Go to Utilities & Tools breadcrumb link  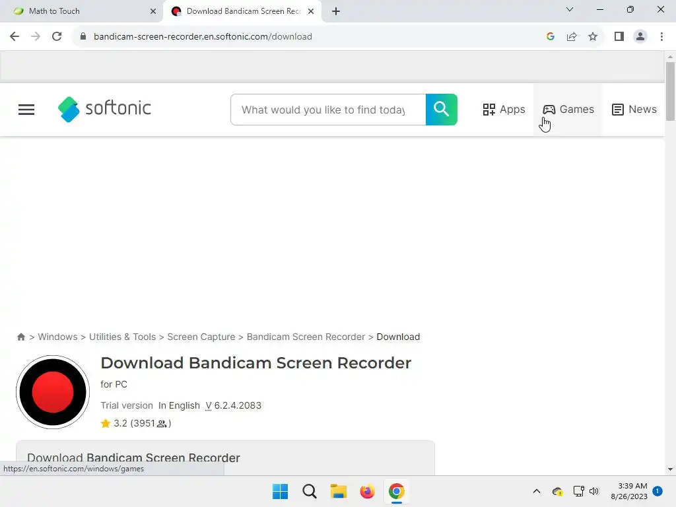(x=122, y=337)
